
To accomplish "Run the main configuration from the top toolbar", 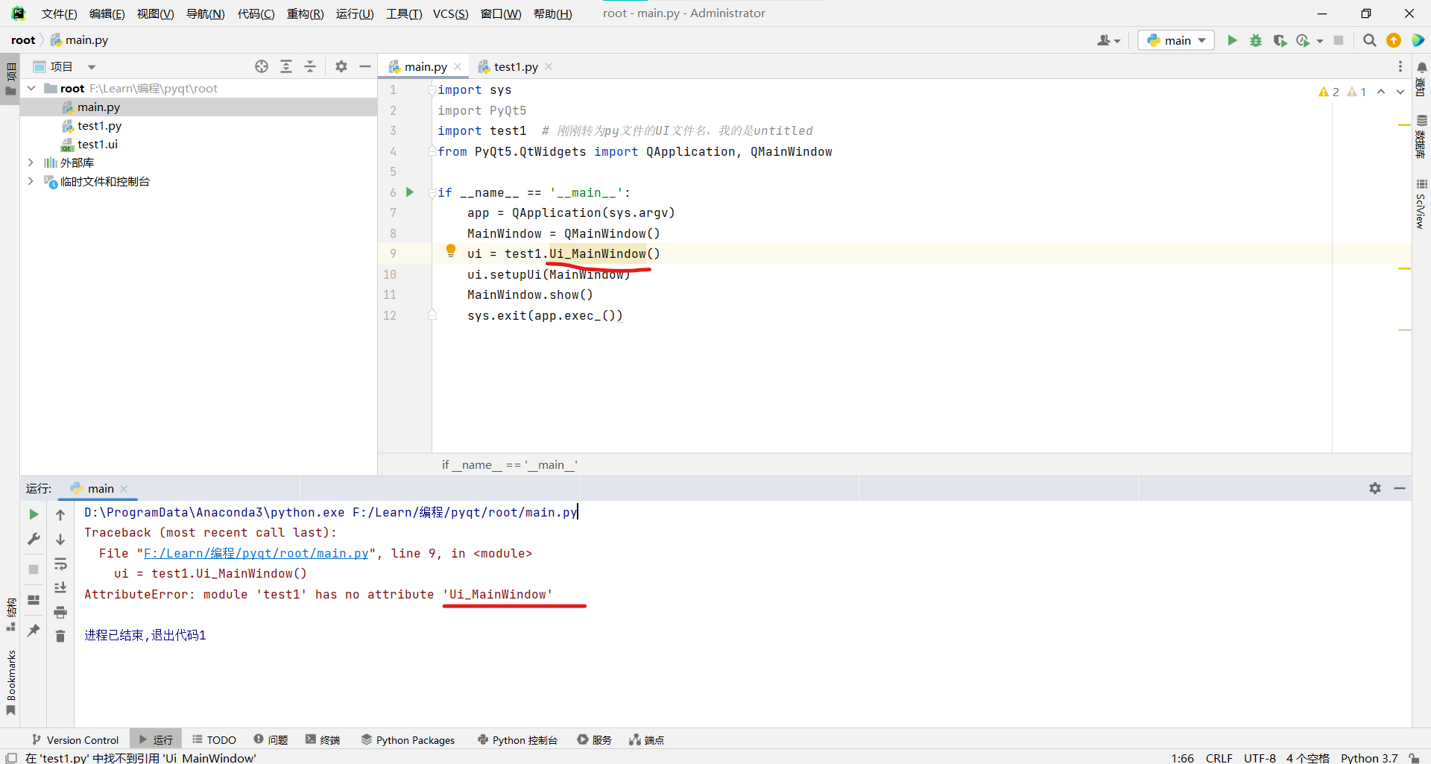I will coord(1232,40).
